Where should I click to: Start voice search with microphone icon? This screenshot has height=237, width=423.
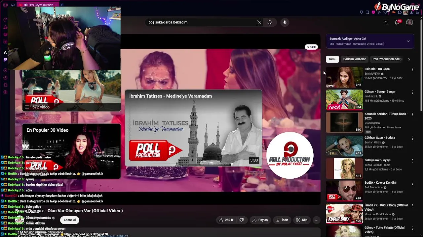[285, 22]
